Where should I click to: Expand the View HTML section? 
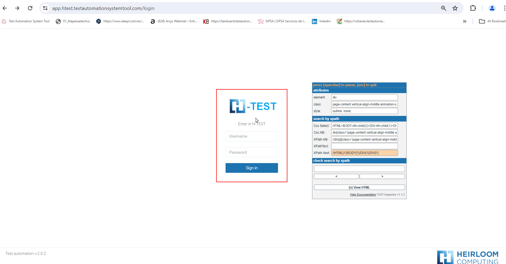pyautogui.click(x=359, y=187)
